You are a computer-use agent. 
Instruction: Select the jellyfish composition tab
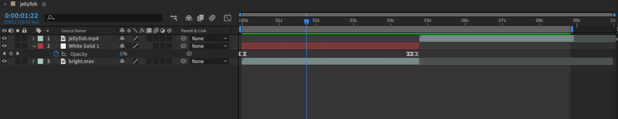coord(28,4)
